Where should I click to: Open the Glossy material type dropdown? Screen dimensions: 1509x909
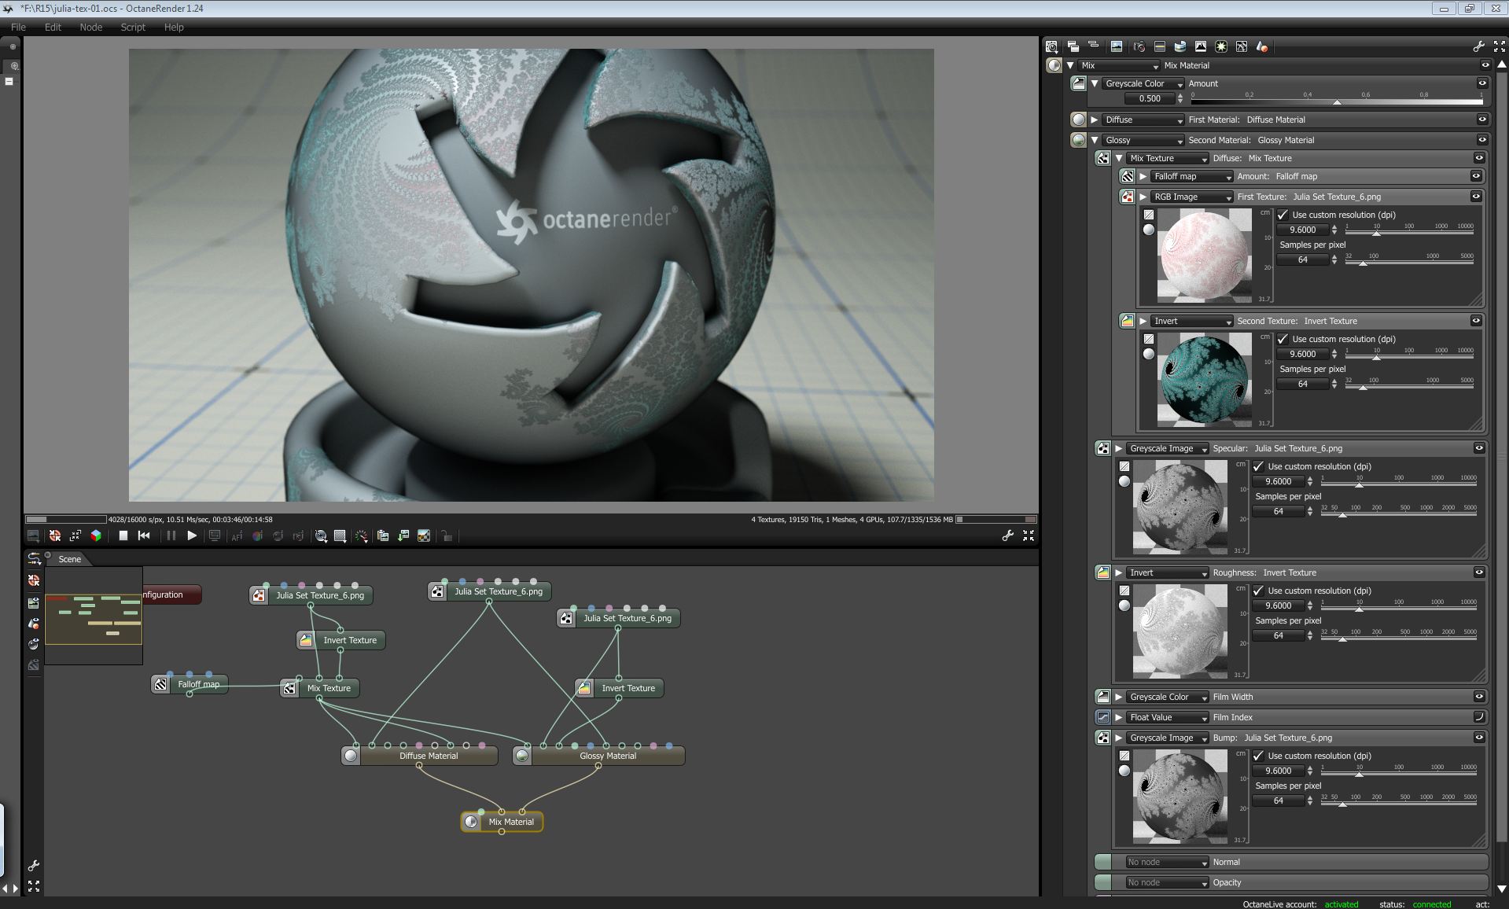coord(1143,140)
